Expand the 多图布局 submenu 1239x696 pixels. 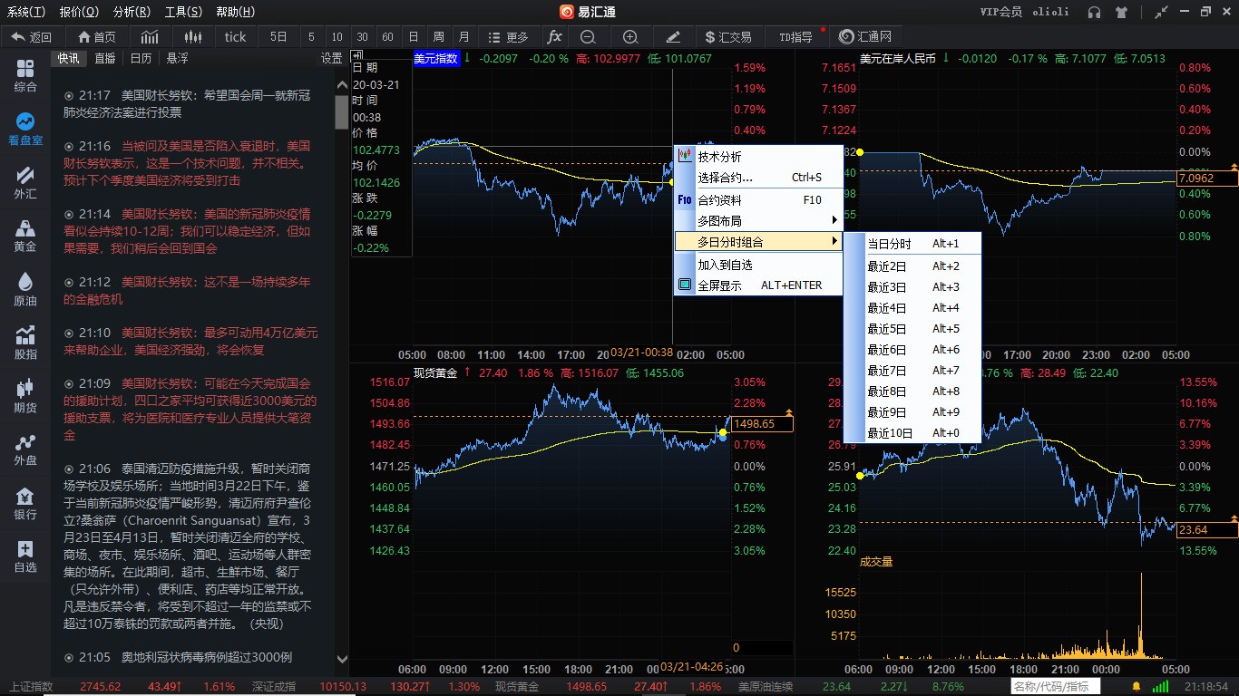click(758, 220)
